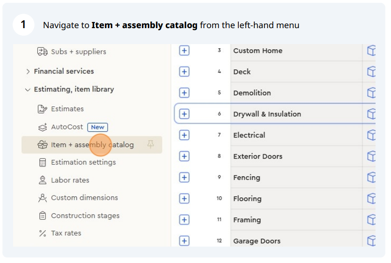Select Item + assembly catalog menu item
This screenshot has width=391, height=263.
point(92,144)
